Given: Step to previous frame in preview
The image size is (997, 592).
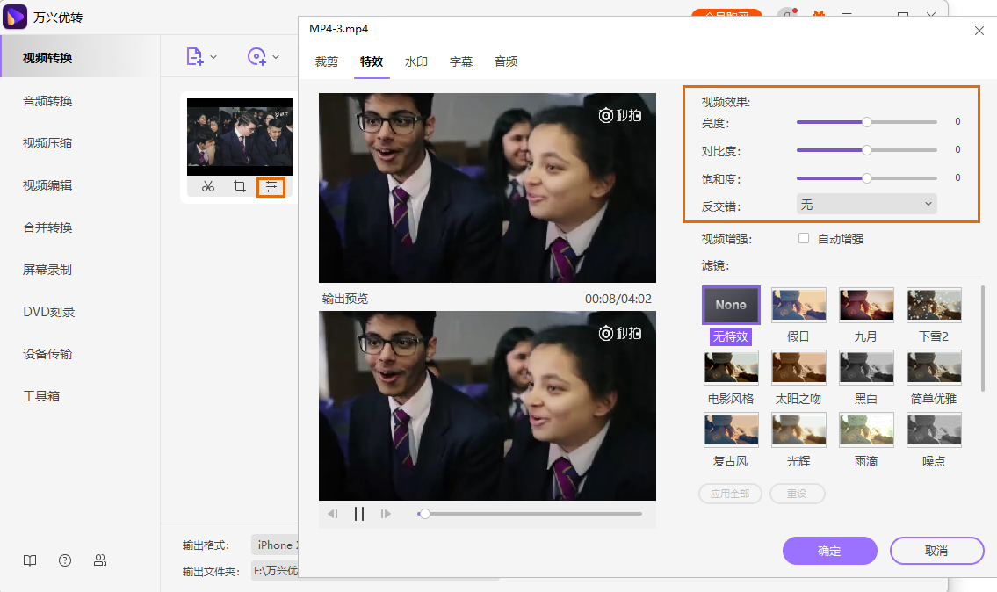Looking at the screenshot, I should (333, 514).
